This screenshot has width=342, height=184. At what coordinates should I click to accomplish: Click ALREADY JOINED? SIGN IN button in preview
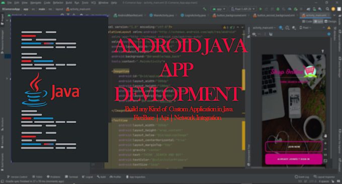click(x=294, y=159)
